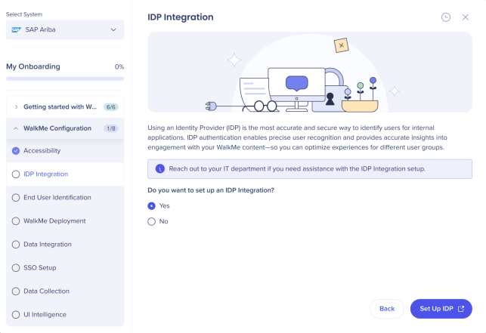Click the info icon in IT department notice
Image resolution: width=486 pixels, height=333 pixels.
tap(160, 169)
